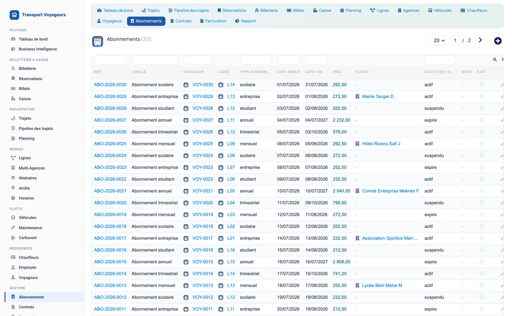Screen dimensions: 512x316
Task: Click the Caisse sidebar icon
Action: coord(13,99)
